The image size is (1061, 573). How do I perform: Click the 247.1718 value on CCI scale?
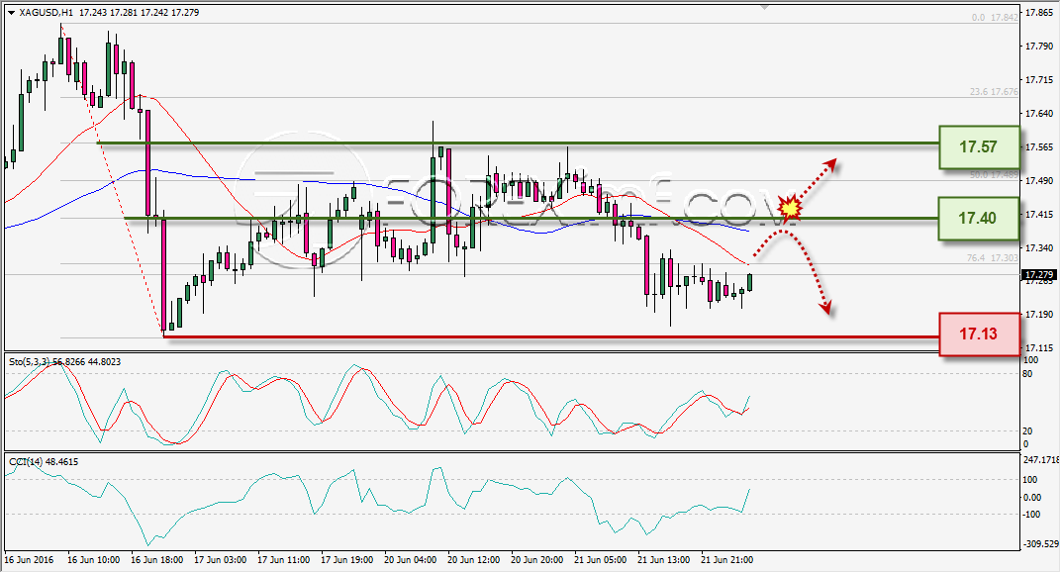click(1041, 460)
